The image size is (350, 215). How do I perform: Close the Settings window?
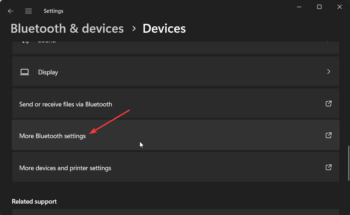[340, 7]
